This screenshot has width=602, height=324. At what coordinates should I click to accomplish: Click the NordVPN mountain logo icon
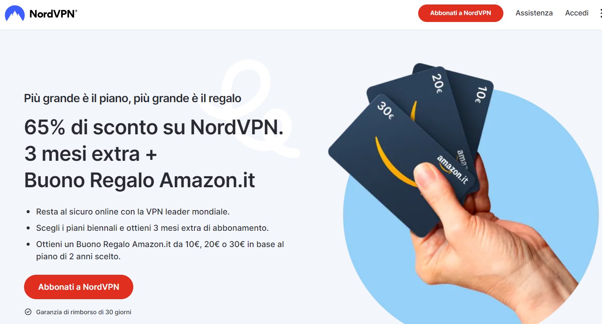(15, 13)
